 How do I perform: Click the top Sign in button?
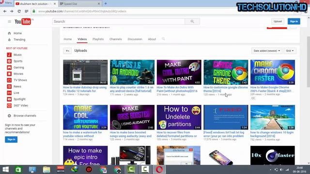pos(294,21)
